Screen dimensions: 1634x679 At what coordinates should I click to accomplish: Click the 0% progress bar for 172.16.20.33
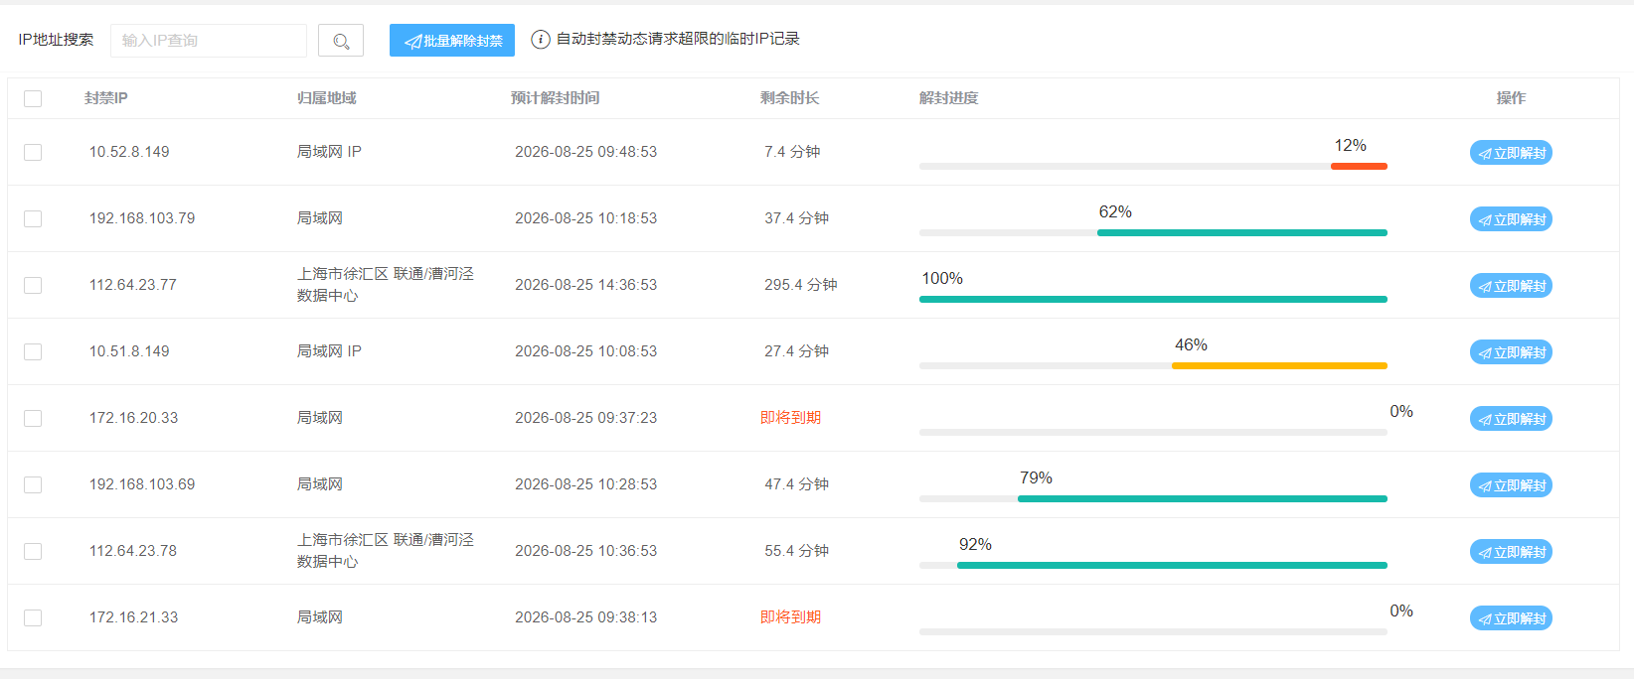click(1153, 432)
